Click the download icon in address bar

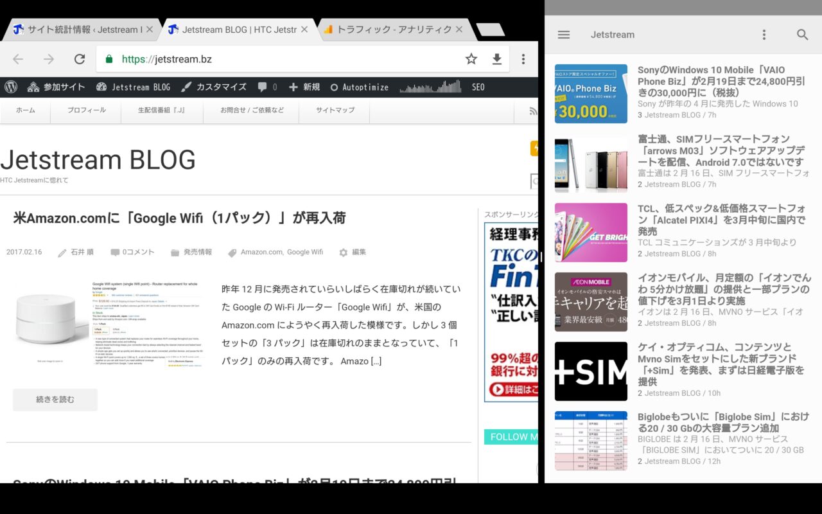coord(496,59)
